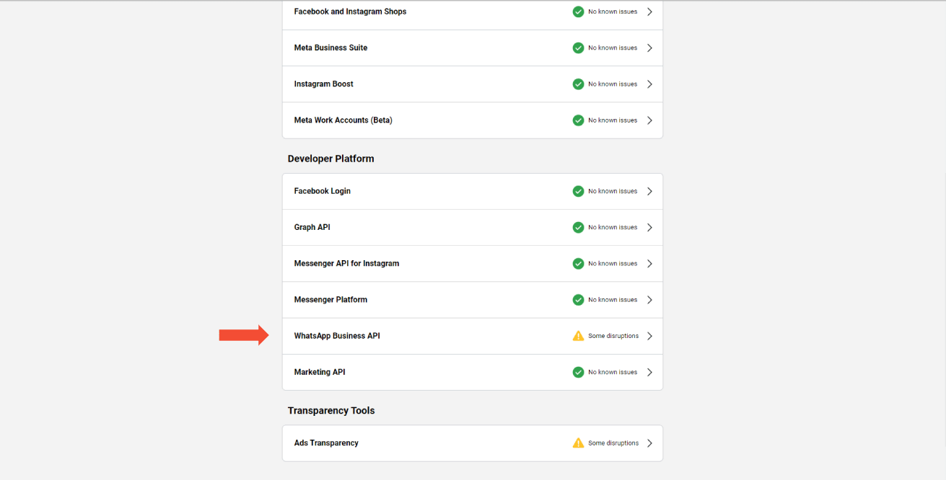Open Marketing API status details
Image resolution: width=946 pixels, height=480 pixels.
pos(473,372)
